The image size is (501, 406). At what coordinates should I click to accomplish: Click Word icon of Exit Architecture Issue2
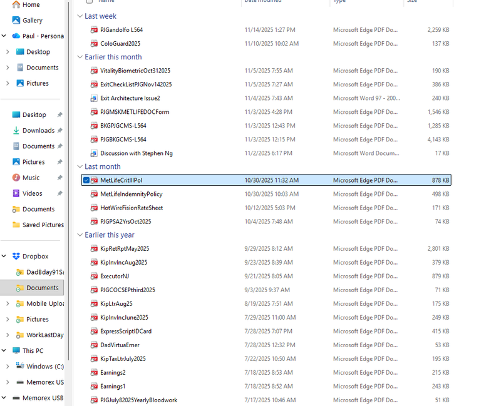(94, 98)
